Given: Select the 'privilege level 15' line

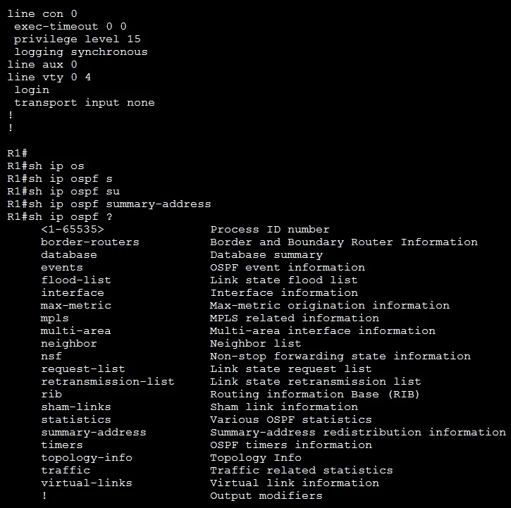Looking at the screenshot, I should [x=78, y=39].
